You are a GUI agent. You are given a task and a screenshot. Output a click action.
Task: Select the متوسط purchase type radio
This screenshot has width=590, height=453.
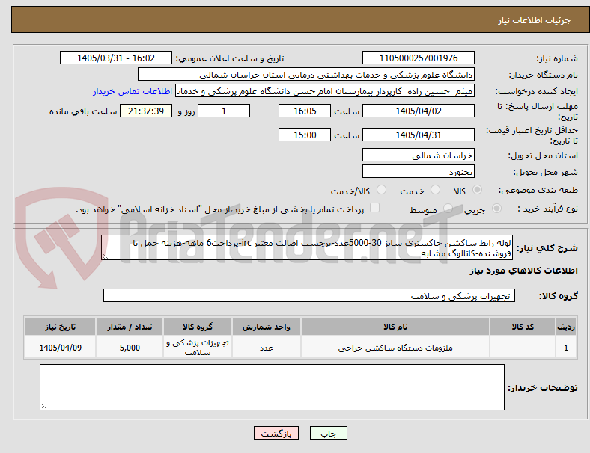coord(448,208)
